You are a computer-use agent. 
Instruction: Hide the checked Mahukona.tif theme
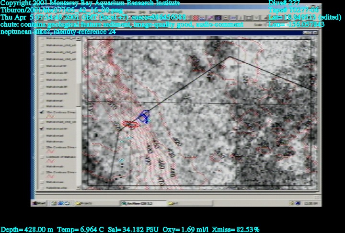click(x=43, y=129)
